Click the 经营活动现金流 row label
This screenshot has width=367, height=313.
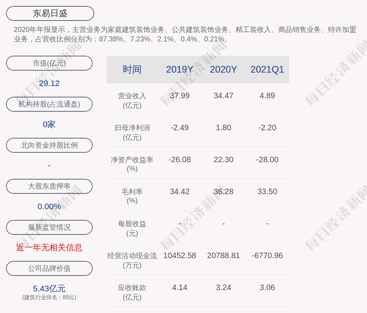pos(132,256)
